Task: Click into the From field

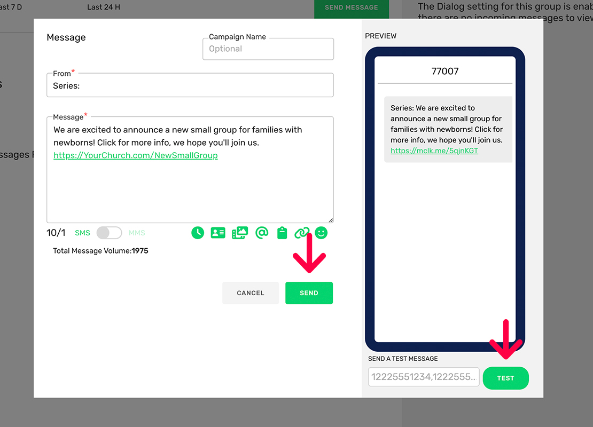Action: click(x=190, y=85)
